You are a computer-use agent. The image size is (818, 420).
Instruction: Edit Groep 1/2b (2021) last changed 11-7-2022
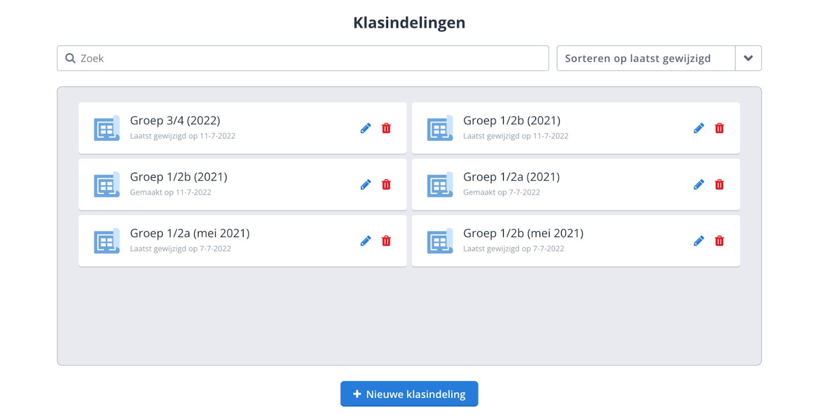click(x=699, y=128)
